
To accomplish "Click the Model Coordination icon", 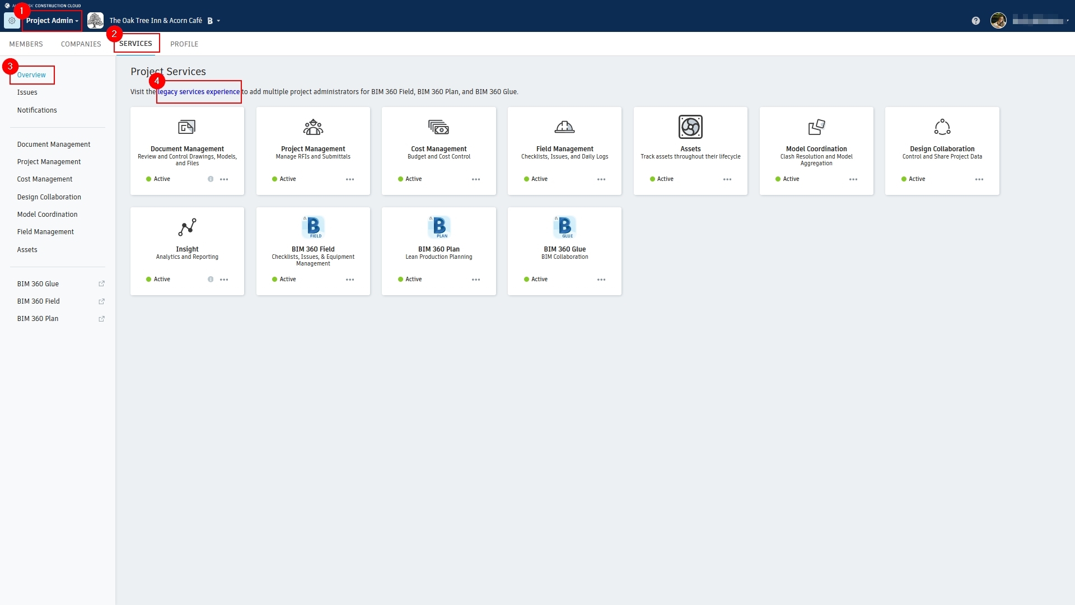I will pyautogui.click(x=816, y=127).
